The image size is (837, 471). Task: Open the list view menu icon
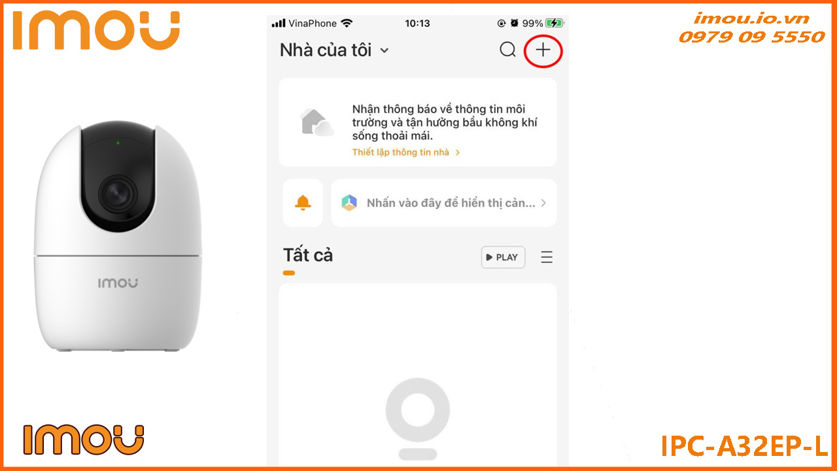(x=547, y=257)
